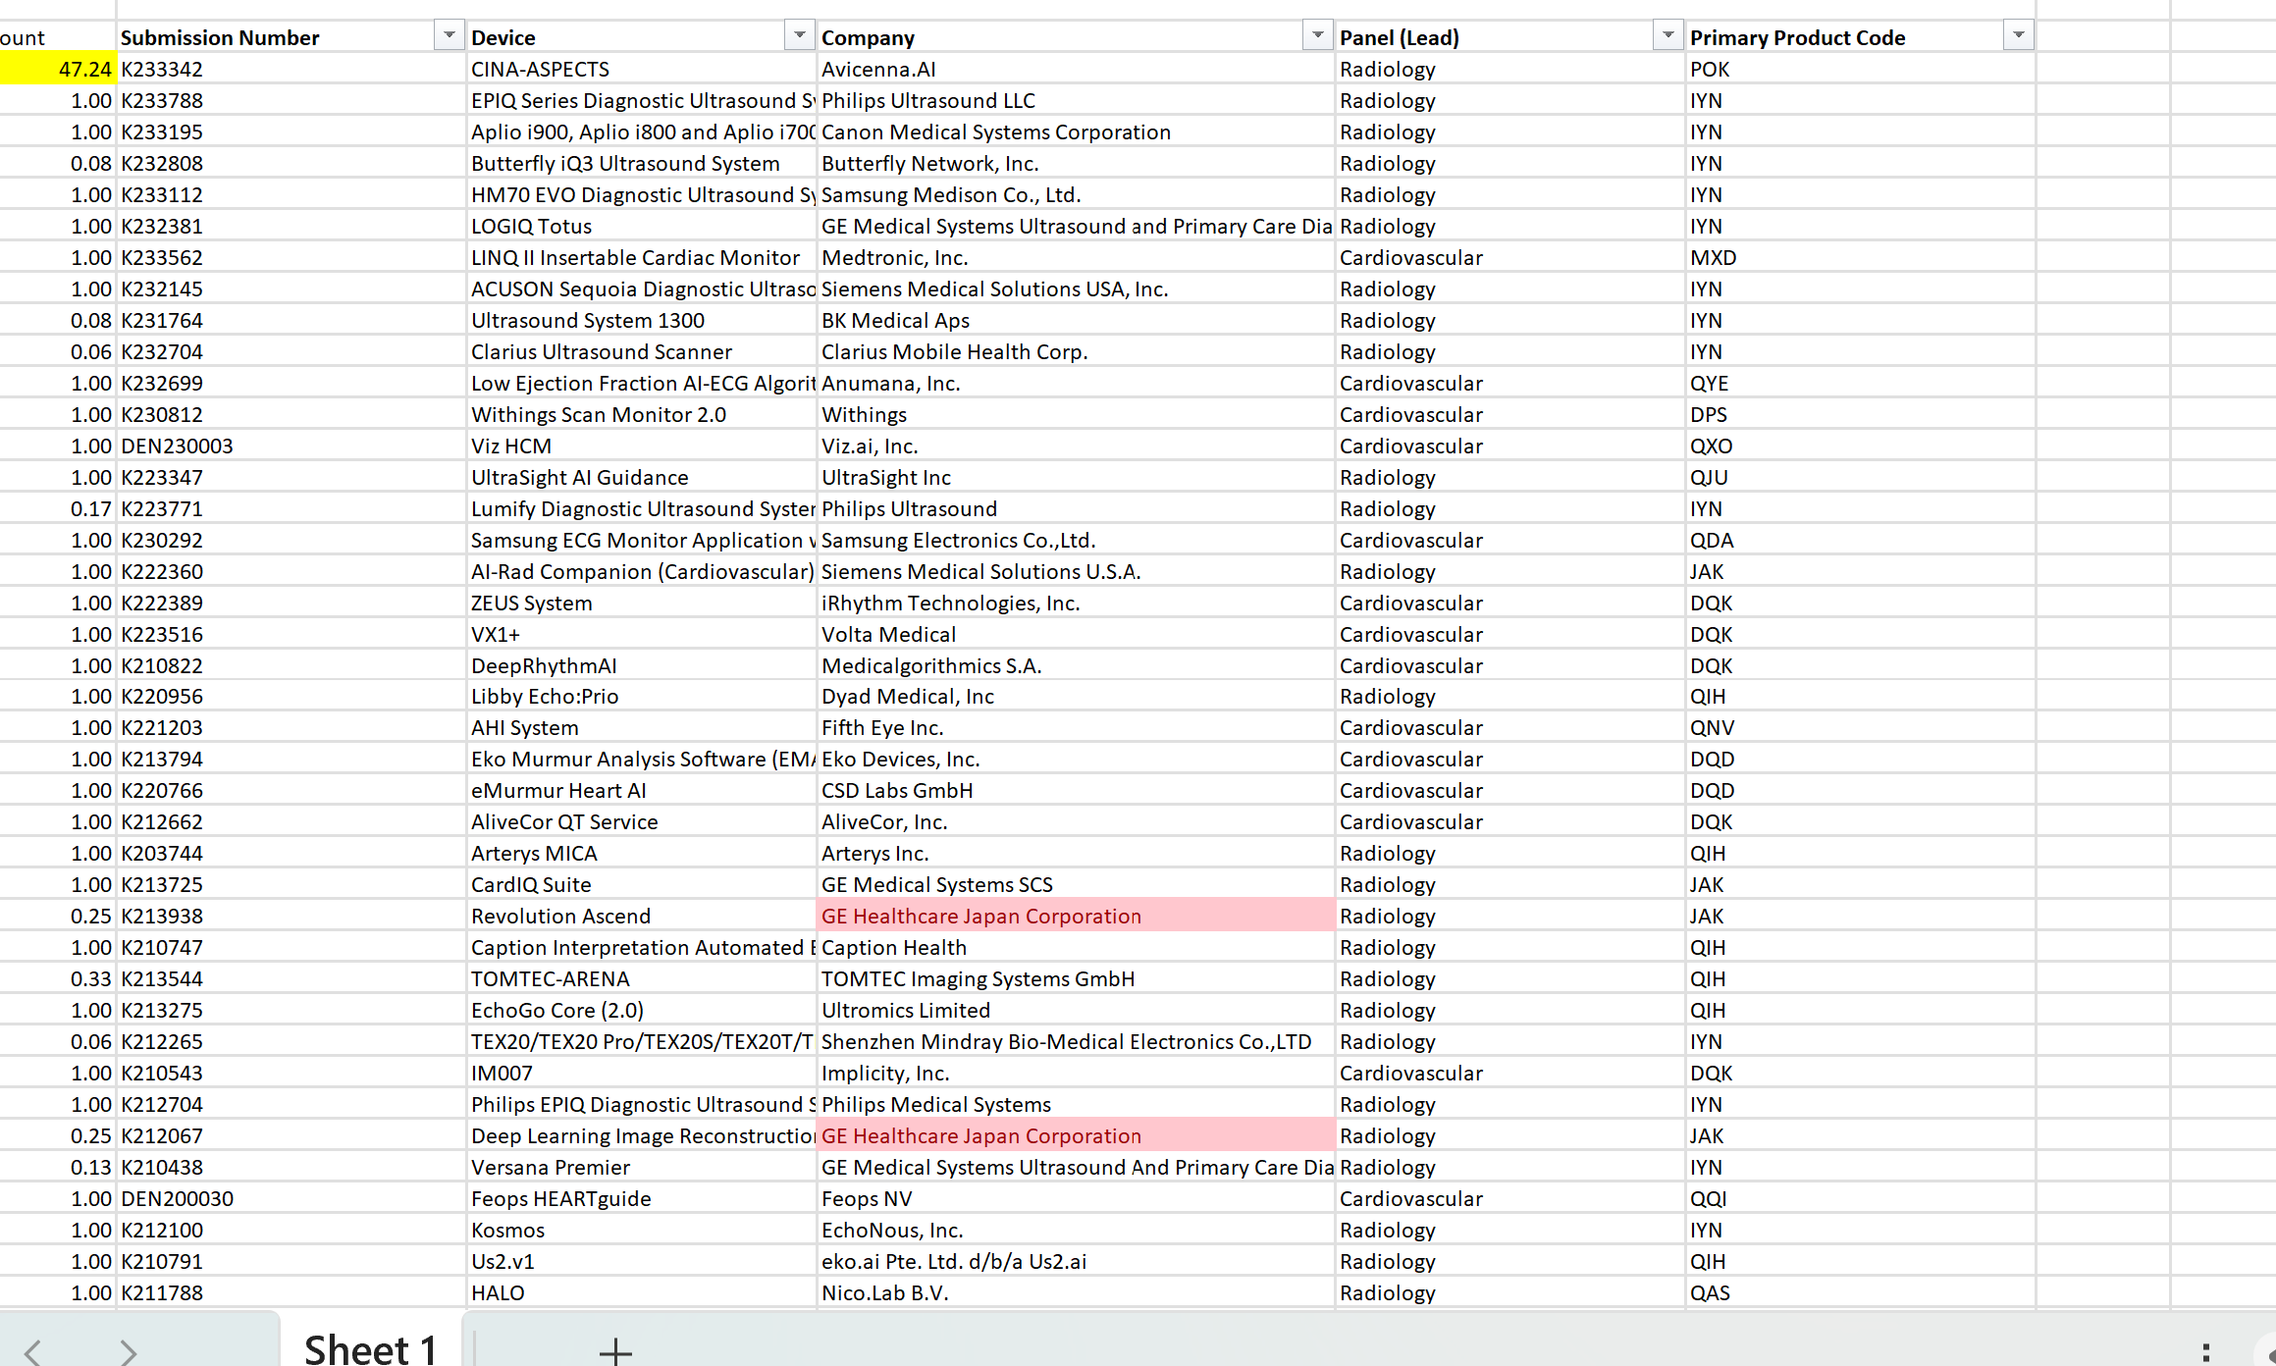Select the Ultromics Limited company cell
Screen dimensions: 2276x1366
[x=1076, y=1010]
